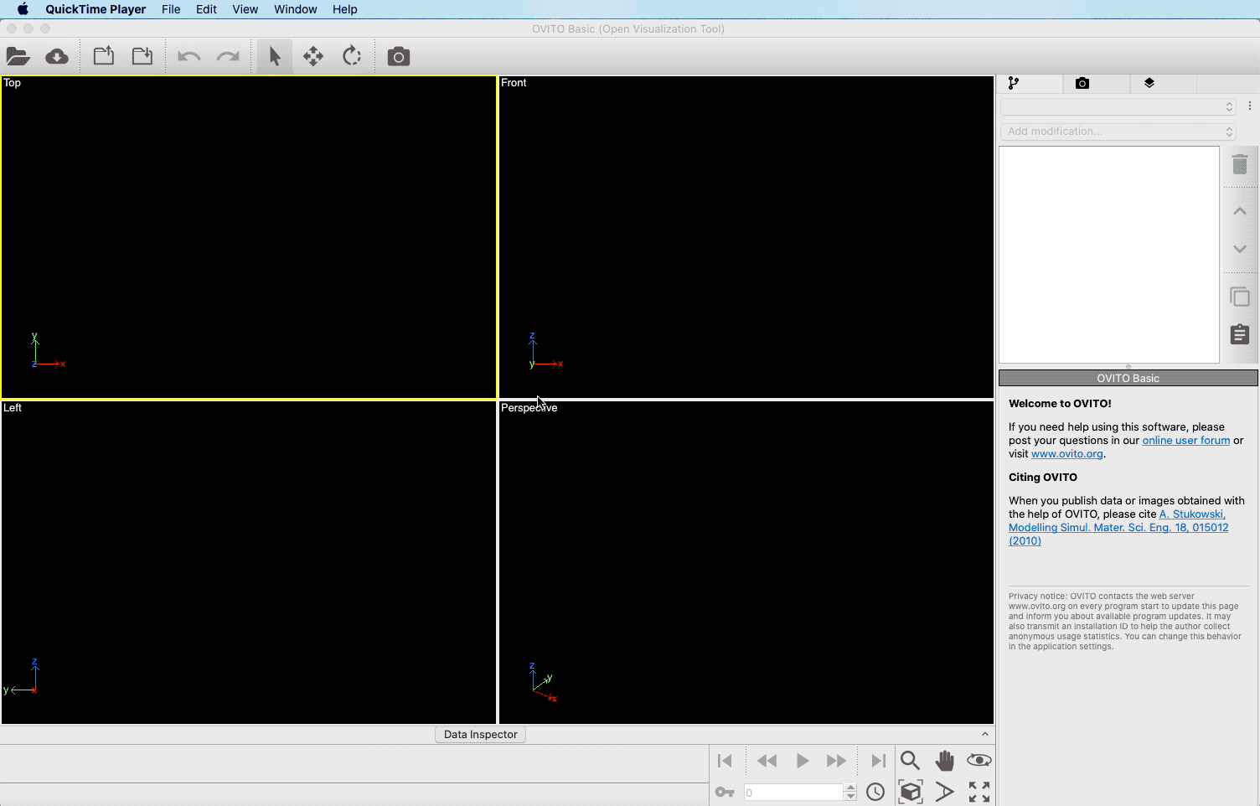The width and height of the screenshot is (1260, 806).
Task: Activate the Orbit Camera tool
Action: coord(979,761)
